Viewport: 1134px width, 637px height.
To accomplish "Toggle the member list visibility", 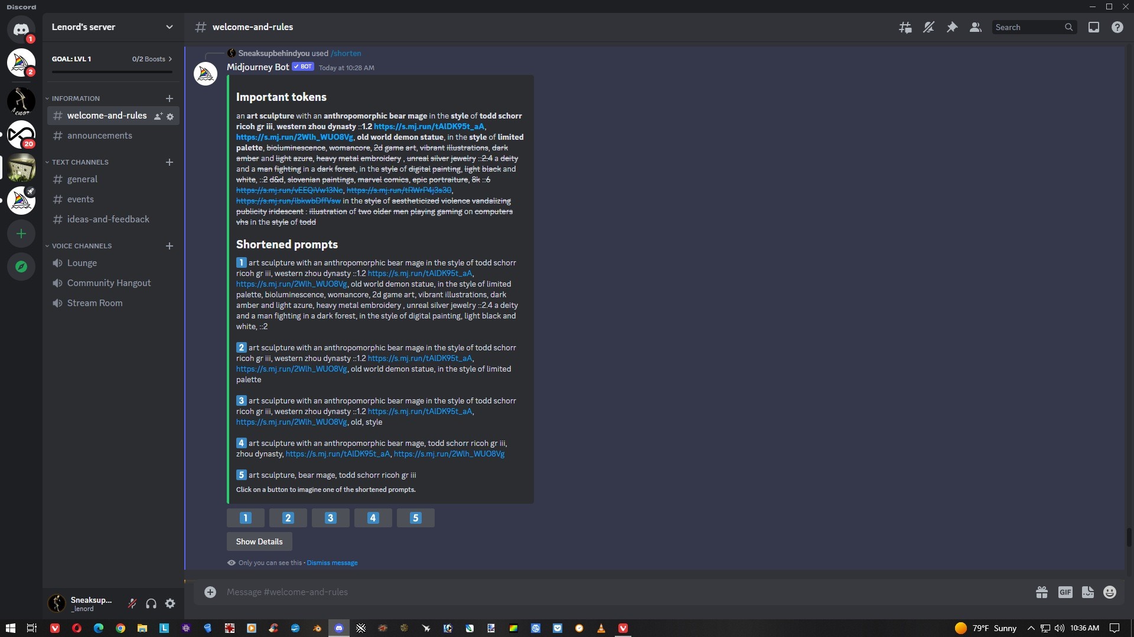I will 976,27.
